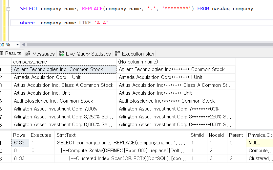The height and width of the screenshot is (170, 273).
Task: Select cell 'Artius Acquisition Inc******** Unit'
Action: tap(176, 93)
